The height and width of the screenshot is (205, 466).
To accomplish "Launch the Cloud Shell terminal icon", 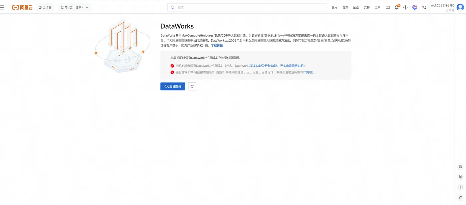I will pyautogui.click(x=388, y=7).
